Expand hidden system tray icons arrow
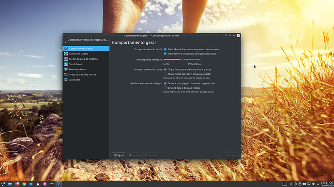This screenshot has height=187, width=334. pyautogui.click(x=318, y=184)
